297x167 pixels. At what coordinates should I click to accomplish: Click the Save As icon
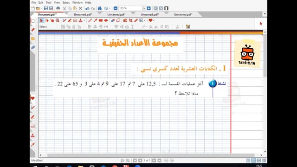(51, 8)
